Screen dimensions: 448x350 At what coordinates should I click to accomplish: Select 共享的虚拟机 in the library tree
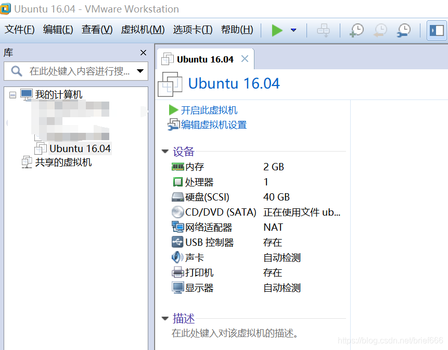pos(63,162)
